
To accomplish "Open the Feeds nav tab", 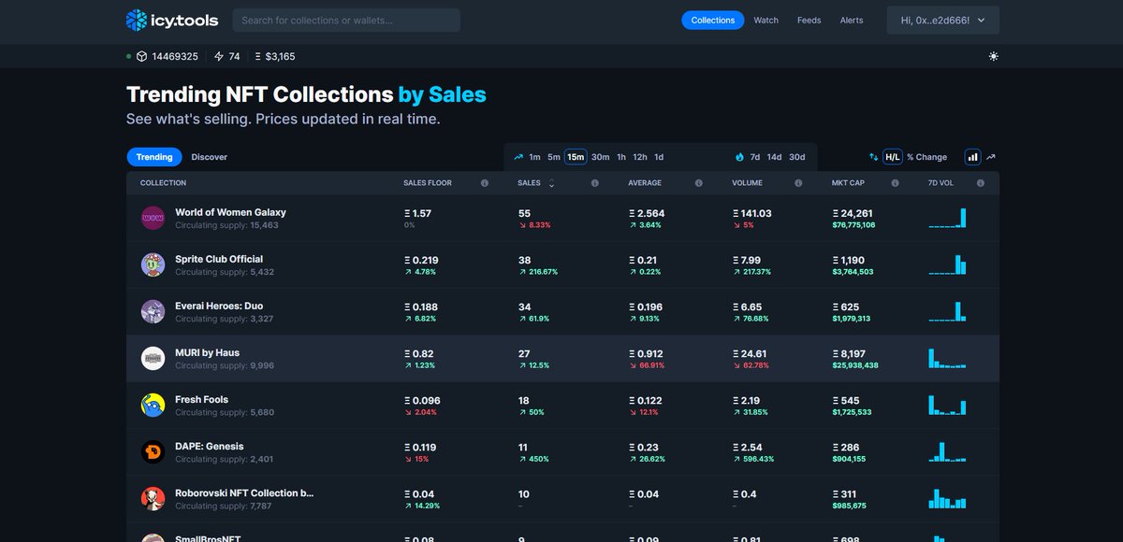I will coord(809,21).
